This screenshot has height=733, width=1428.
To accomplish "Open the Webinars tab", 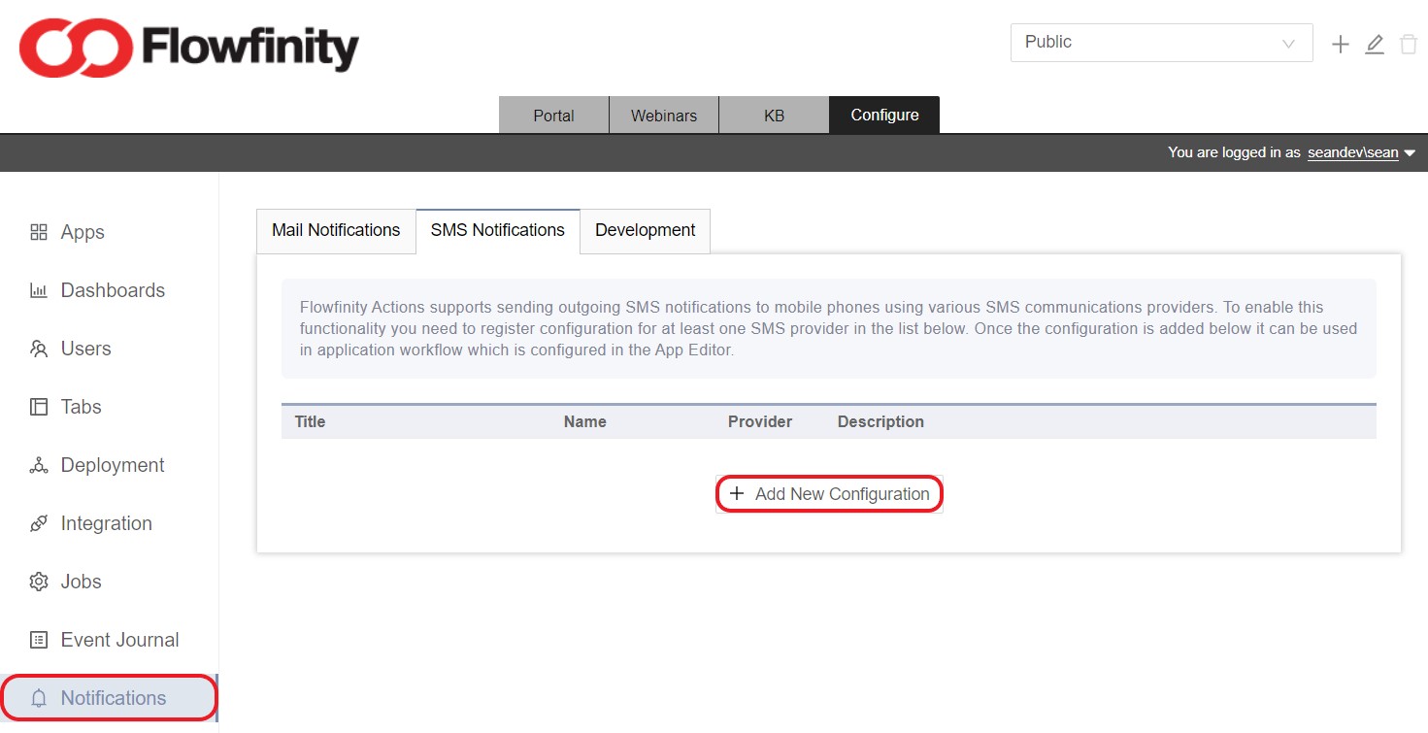I will coord(664,115).
